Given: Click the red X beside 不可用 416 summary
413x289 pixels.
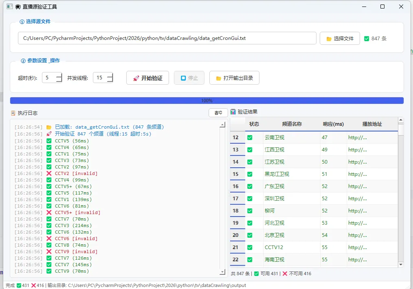Looking at the screenshot, I should coord(285,274).
